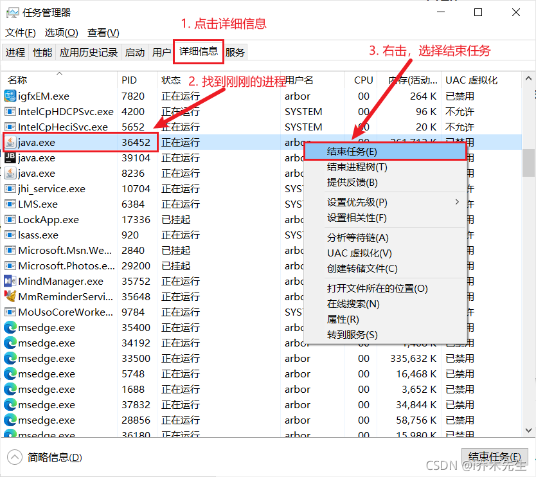The width and height of the screenshot is (536, 477).
Task: Collapse to 简略信息 fewer details view
Action: tap(45, 458)
